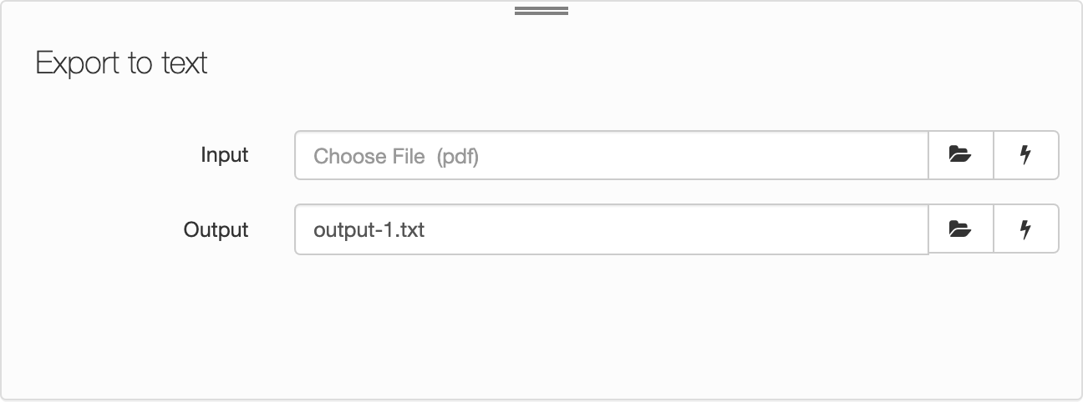1083x402 pixels.
Task: Activate quick action bolt on Input row
Action: pos(1026,155)
